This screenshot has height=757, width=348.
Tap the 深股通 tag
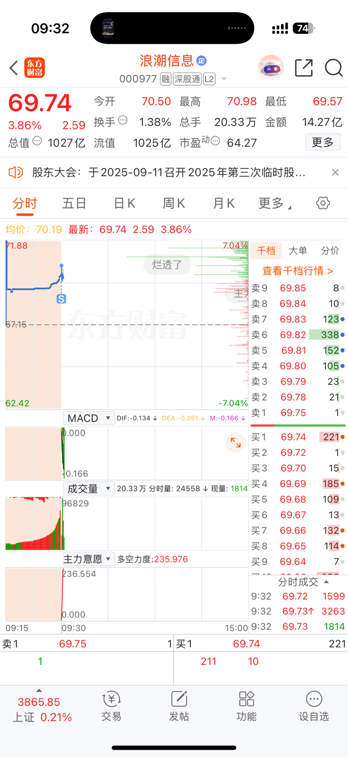[x=187, y=79]
